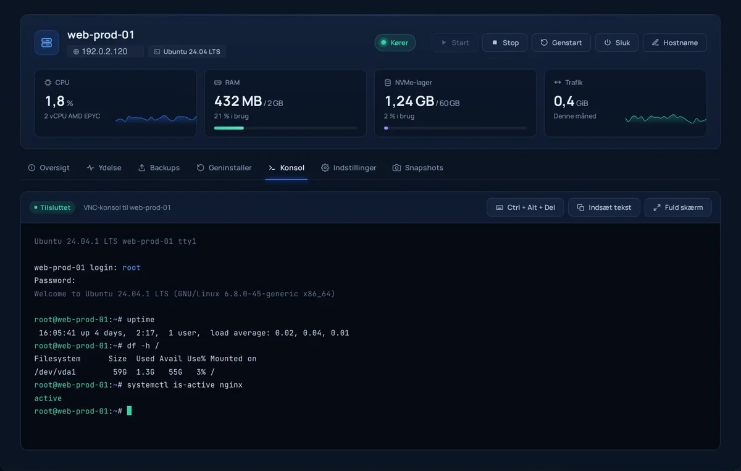741x471 pixels.
Task: Click the globe icon next to 192.0.2.120
Action: (x=77, y=52)
